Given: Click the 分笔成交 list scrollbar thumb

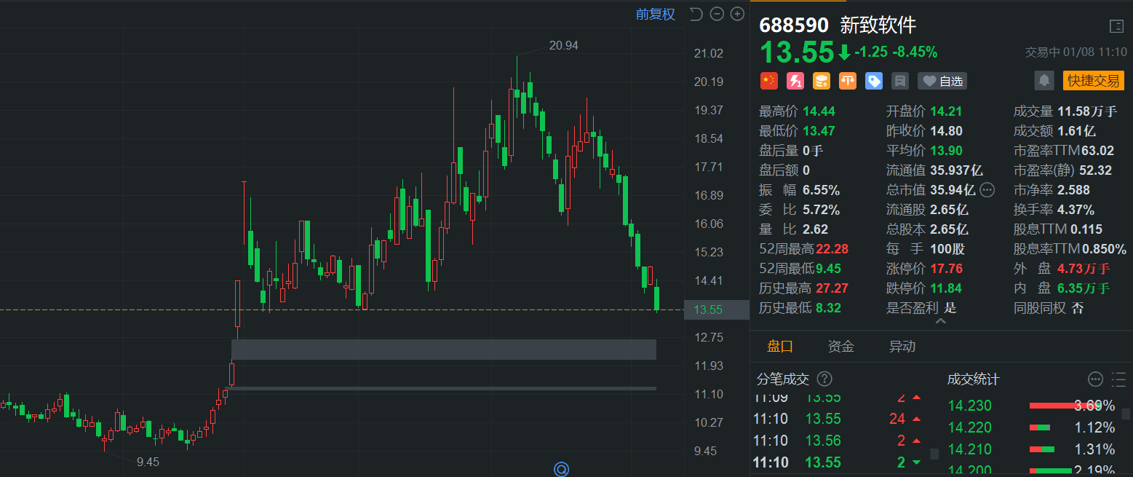Looking at the screenshot, I should [x=934, y=454].
